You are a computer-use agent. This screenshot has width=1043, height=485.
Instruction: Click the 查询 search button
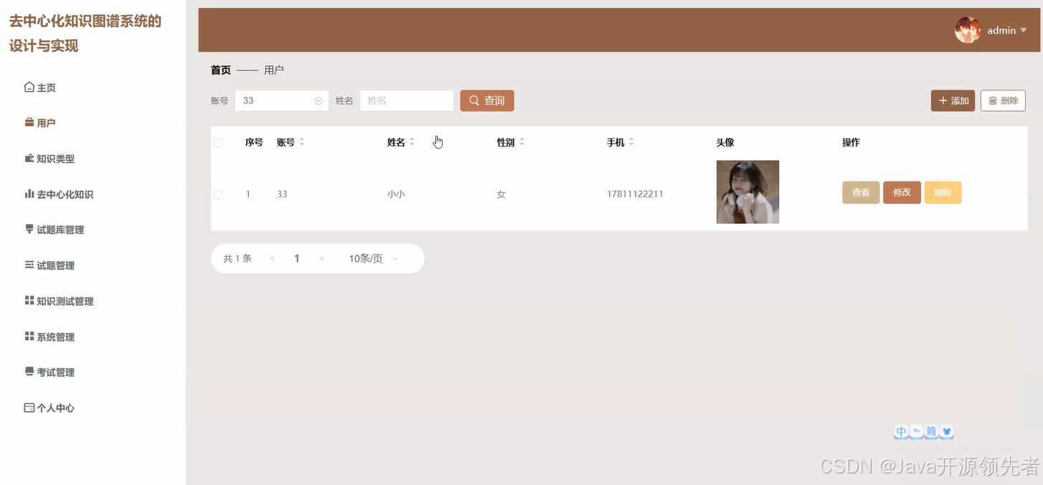click(487, 100)
